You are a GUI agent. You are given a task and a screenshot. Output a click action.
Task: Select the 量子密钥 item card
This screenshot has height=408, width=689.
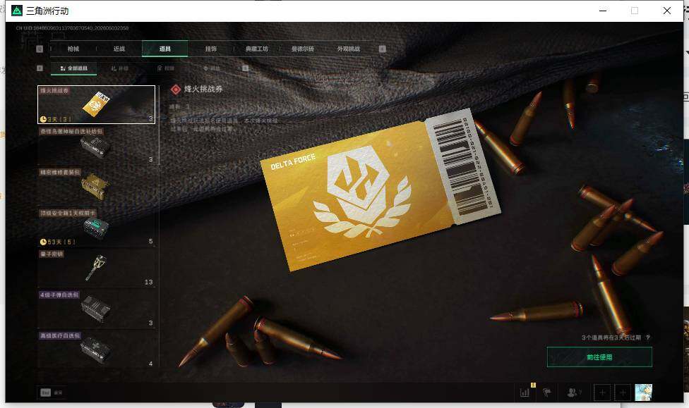[x=96, y=268]
